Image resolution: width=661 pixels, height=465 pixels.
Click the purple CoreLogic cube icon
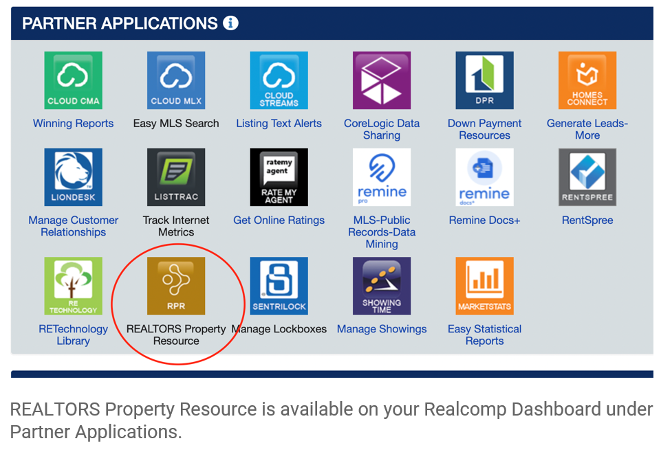coord(382,80)
